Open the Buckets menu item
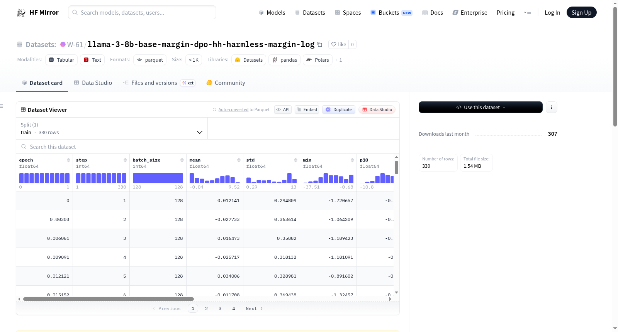The width and height of the screenshot is (618, 332). 391,13
